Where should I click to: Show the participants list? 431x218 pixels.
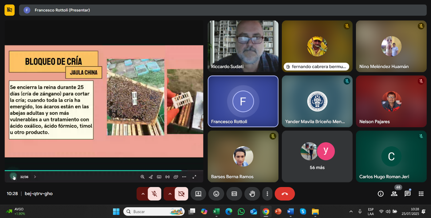tap(394, 194)
